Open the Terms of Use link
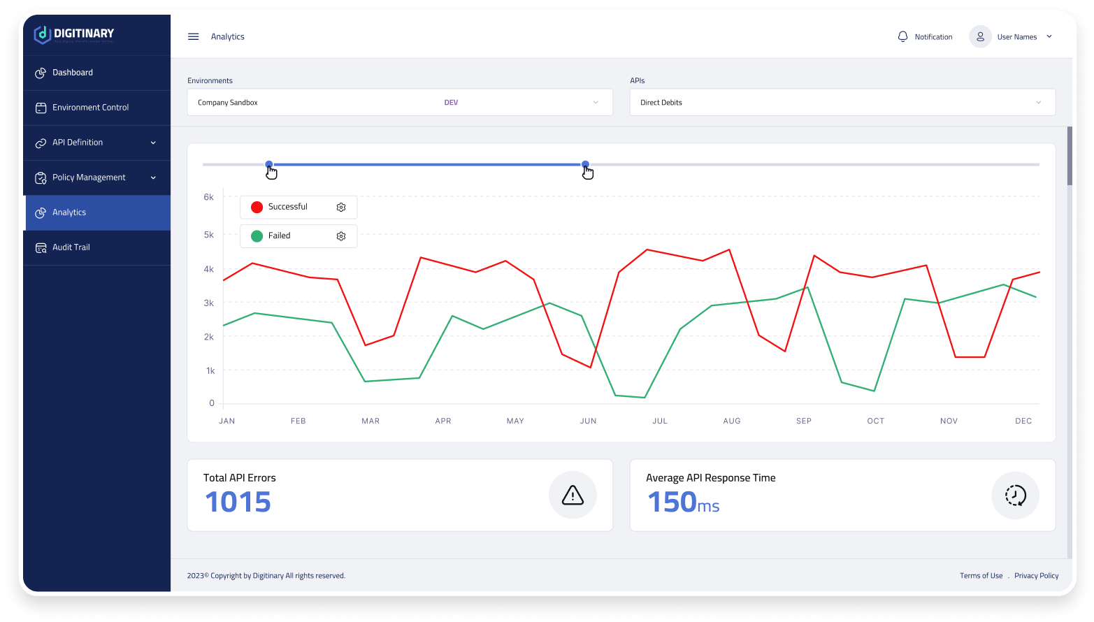This screenshot has height=622, width=1094. [981, 576]
